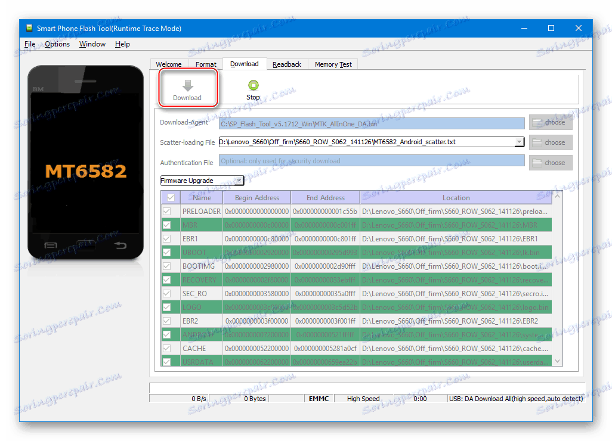Disable the RECOVERY partition checkbox
Image resolution: width=612 pixels, height=441 pixels.
(x=169, y=279)
